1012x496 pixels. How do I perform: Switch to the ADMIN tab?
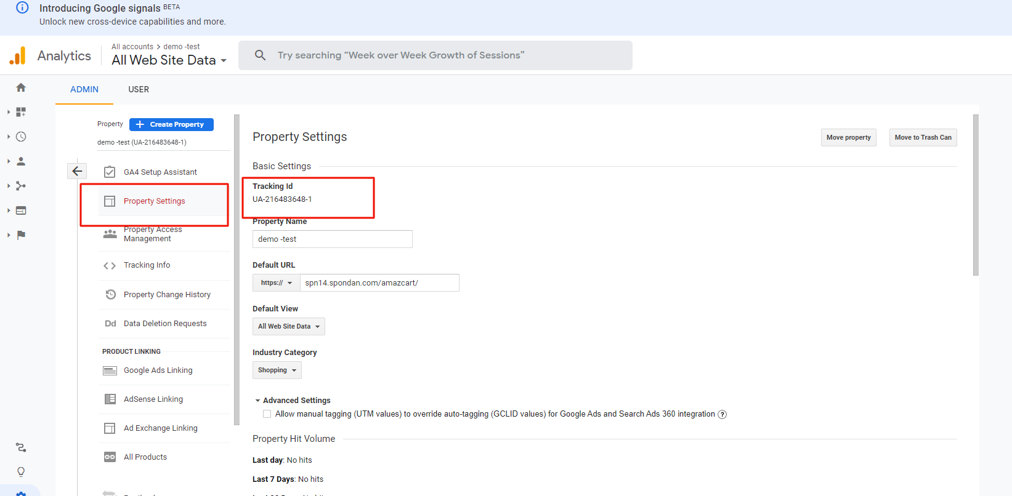pos(84,90)
